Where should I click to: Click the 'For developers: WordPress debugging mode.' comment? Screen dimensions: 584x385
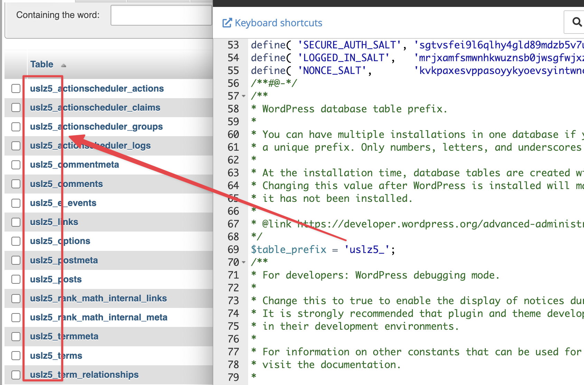[381, 275]
